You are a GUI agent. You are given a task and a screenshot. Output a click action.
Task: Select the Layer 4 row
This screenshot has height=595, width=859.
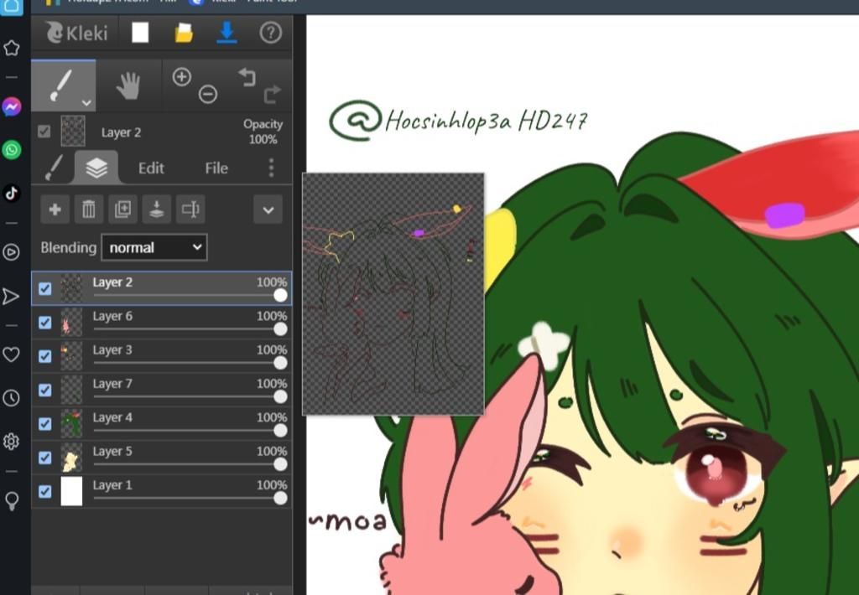[x=162, y=424]
